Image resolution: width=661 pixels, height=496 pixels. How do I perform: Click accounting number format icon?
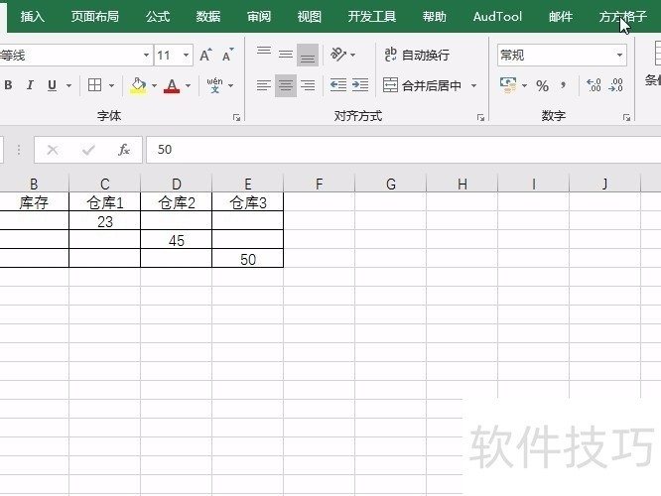[x=508, y=85]
